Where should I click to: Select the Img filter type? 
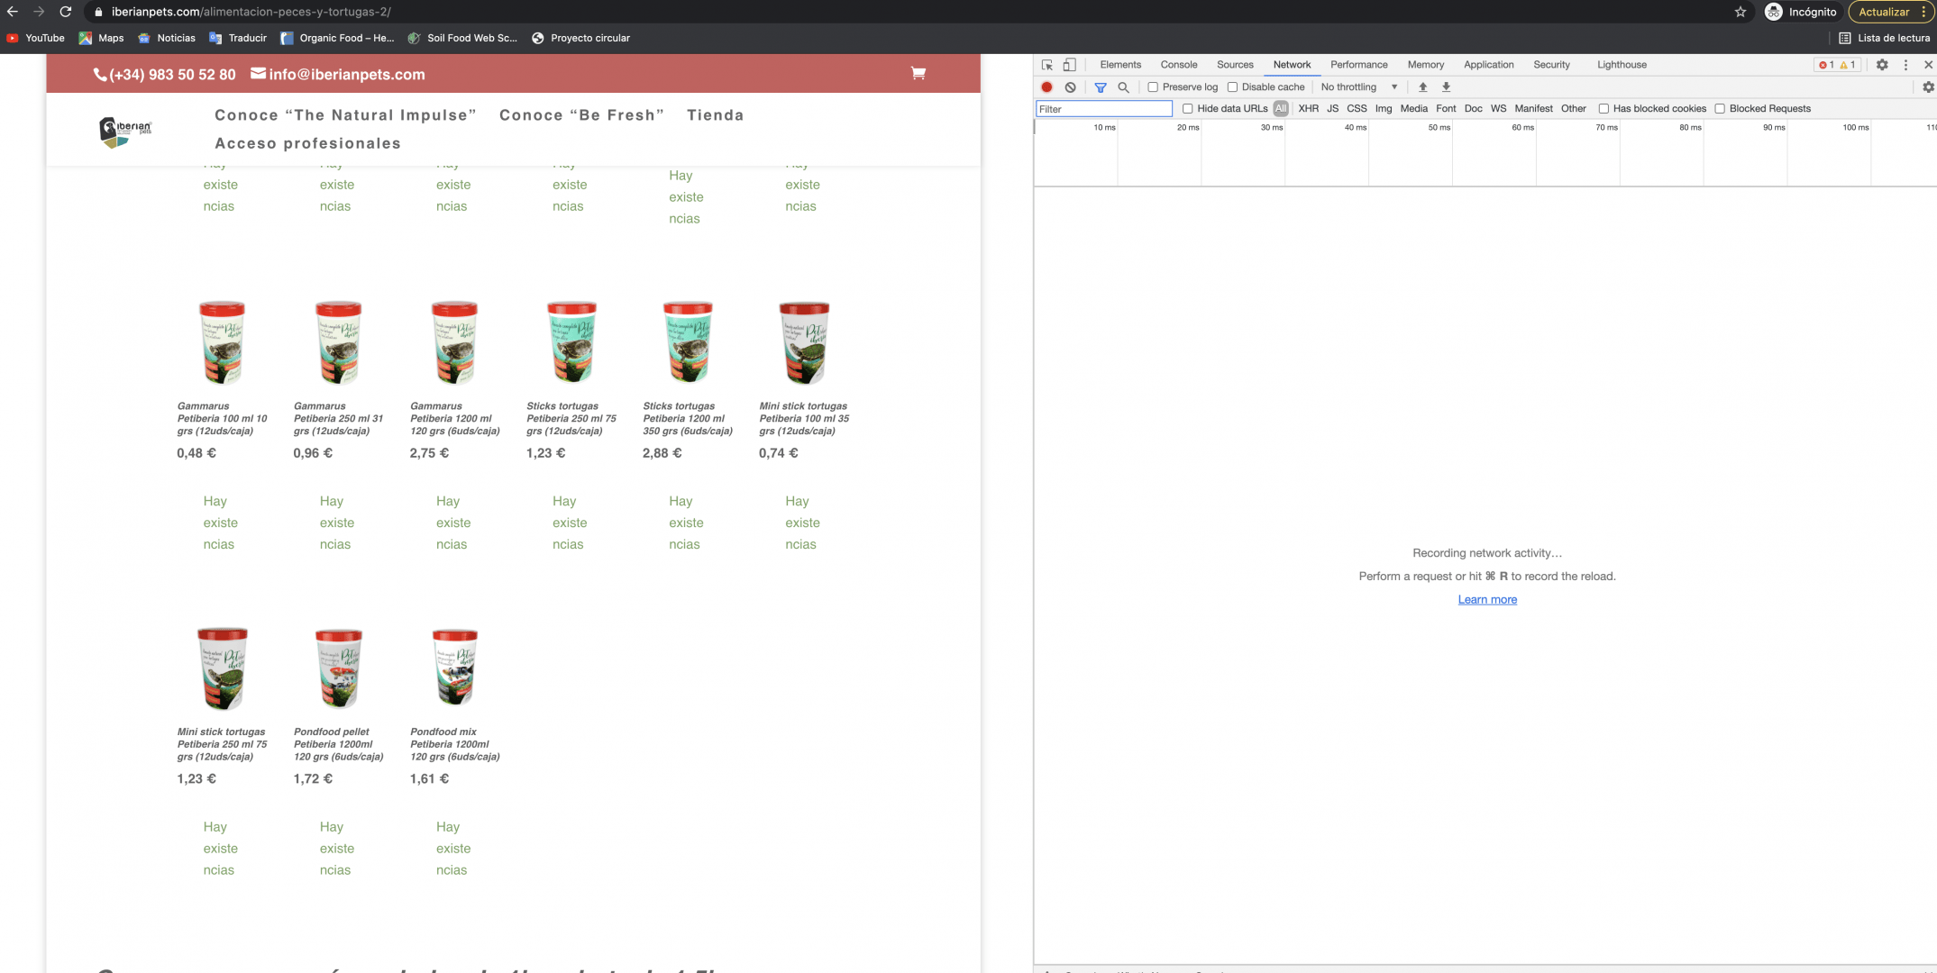(1384, 109)
